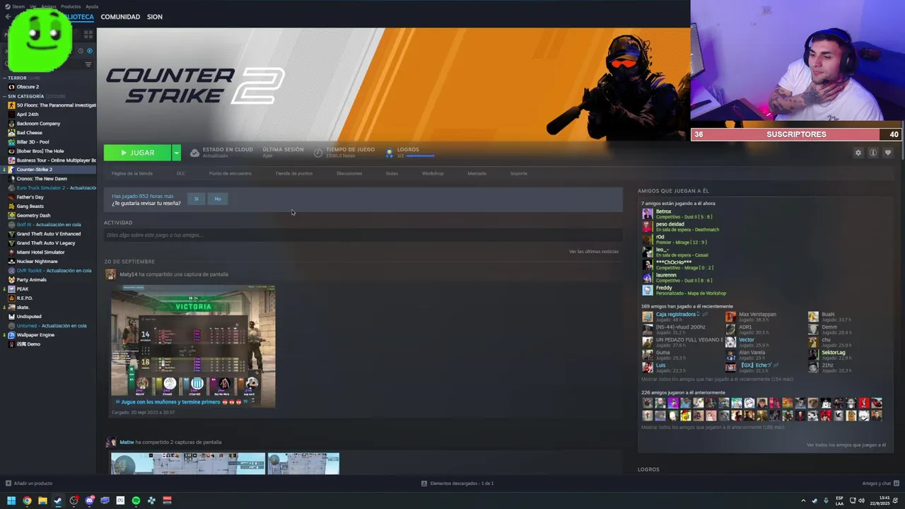
Task: Select Obscure 2 in library
Action: click(28, 87)
